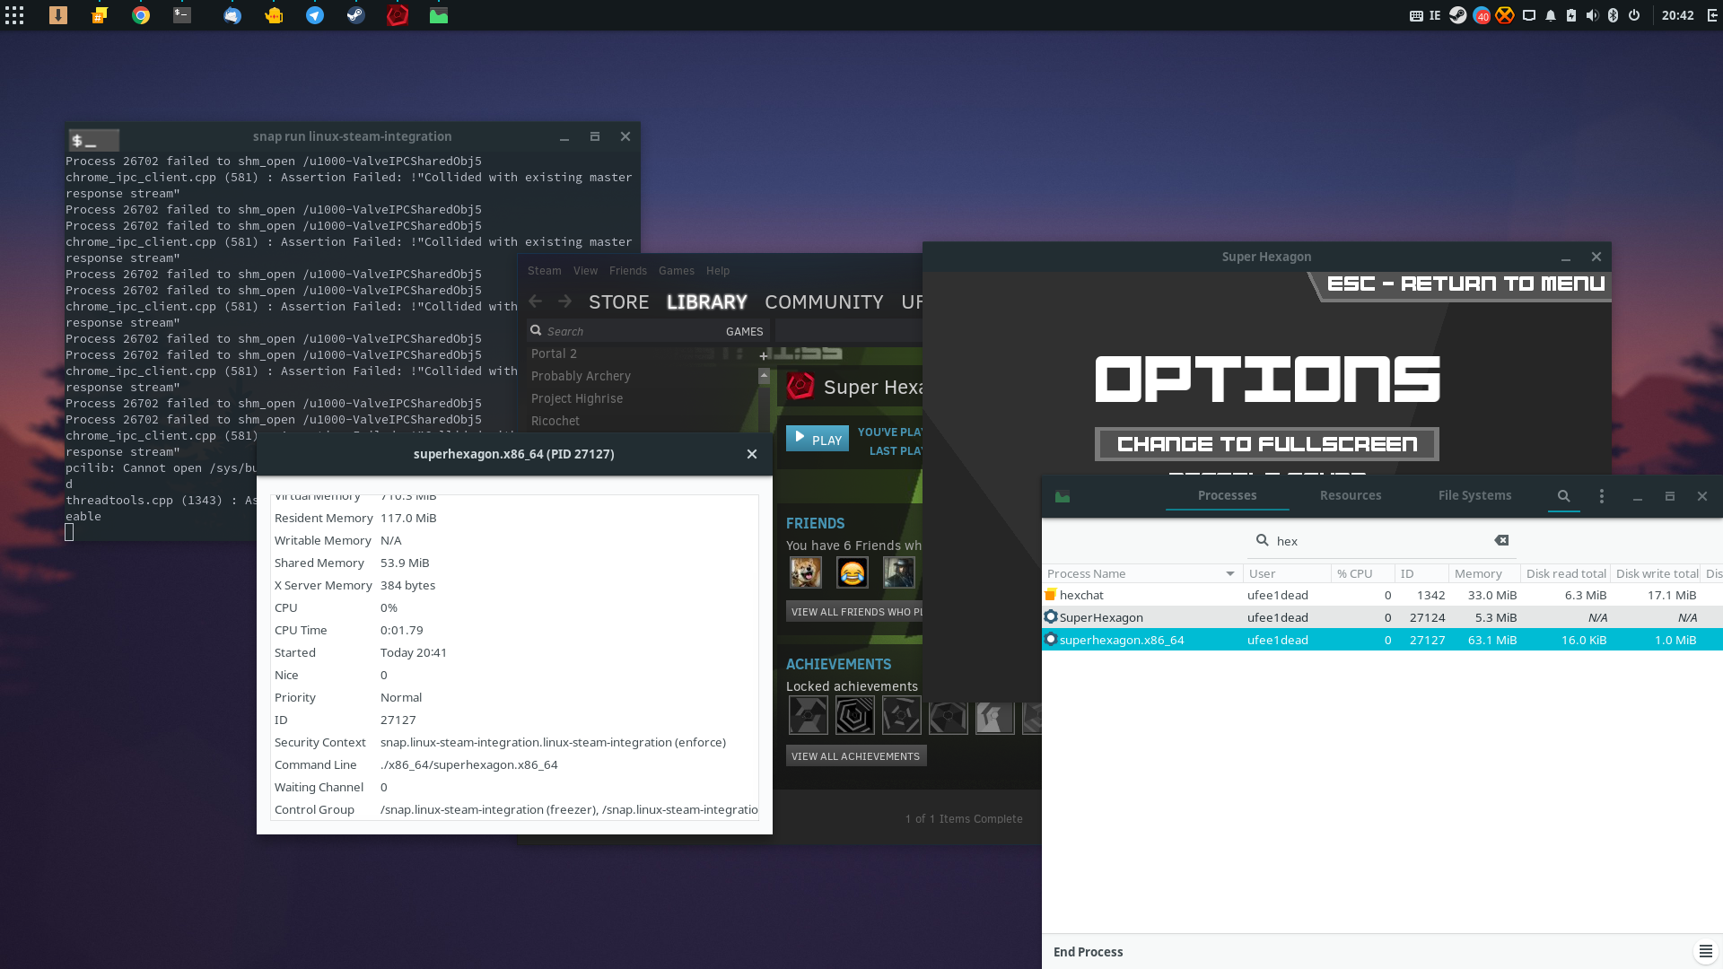Toggle the search icon in System Monitor header

pyautogui.click(x=1563, y=495)
